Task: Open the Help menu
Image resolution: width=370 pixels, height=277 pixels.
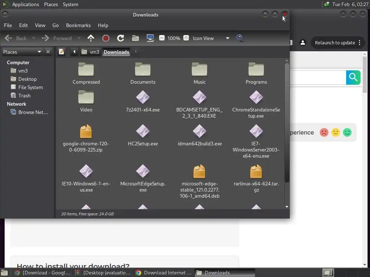Action: pyautogui.click(x=103, y=25)
